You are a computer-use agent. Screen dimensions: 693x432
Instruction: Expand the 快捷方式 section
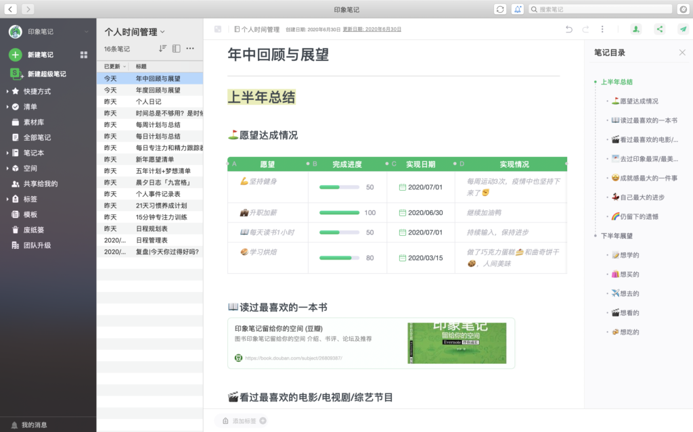[7, 91]
